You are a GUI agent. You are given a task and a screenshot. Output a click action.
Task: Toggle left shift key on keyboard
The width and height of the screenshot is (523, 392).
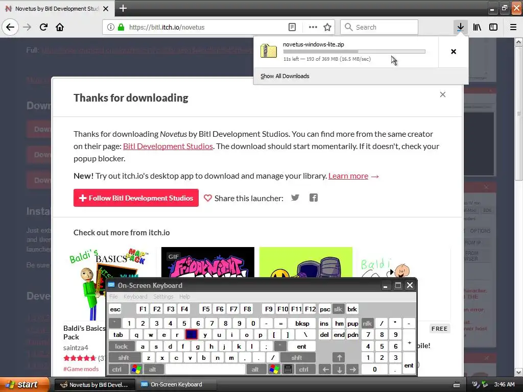click(124, 358)
